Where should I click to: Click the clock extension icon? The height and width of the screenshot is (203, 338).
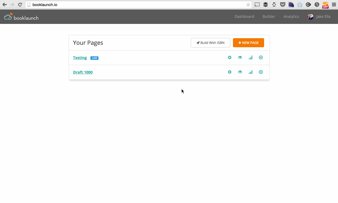317,5
